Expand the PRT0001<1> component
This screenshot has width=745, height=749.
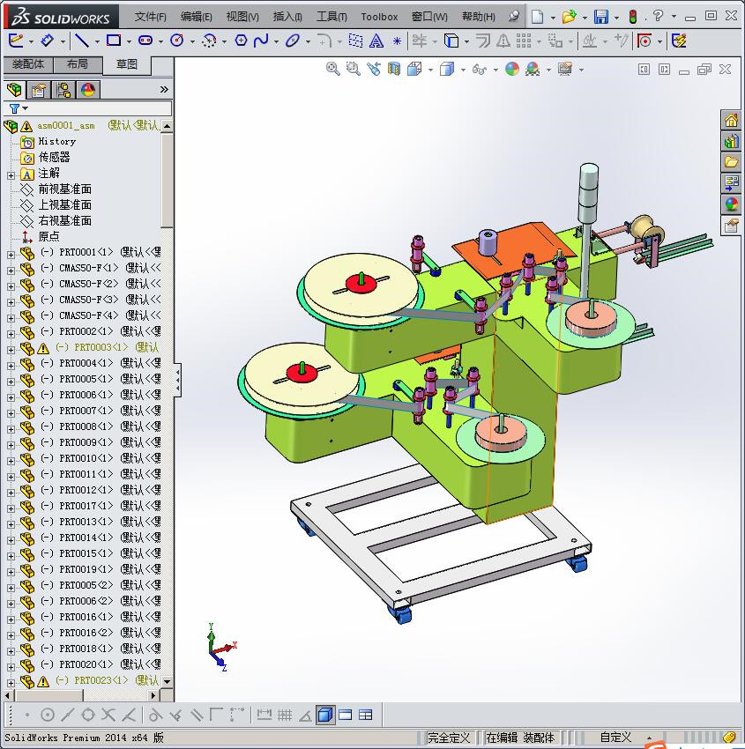pos(11,255)
